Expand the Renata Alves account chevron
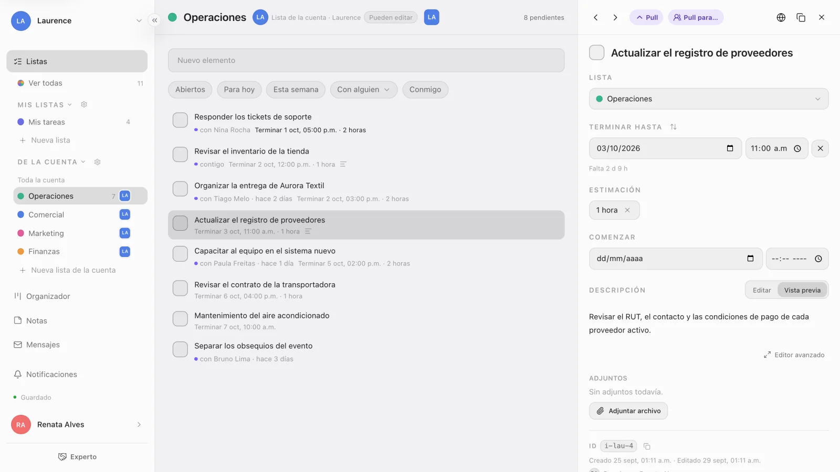Viewport: 840px width, 472px height. click(x=139, y=425)
